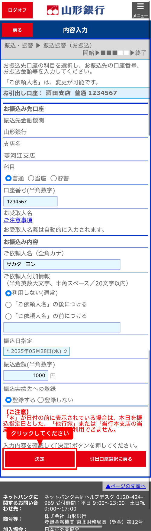The height and width of the screenshot is (531, 151).
Task: Go back with the 戻る button
Action: point(17,30)
